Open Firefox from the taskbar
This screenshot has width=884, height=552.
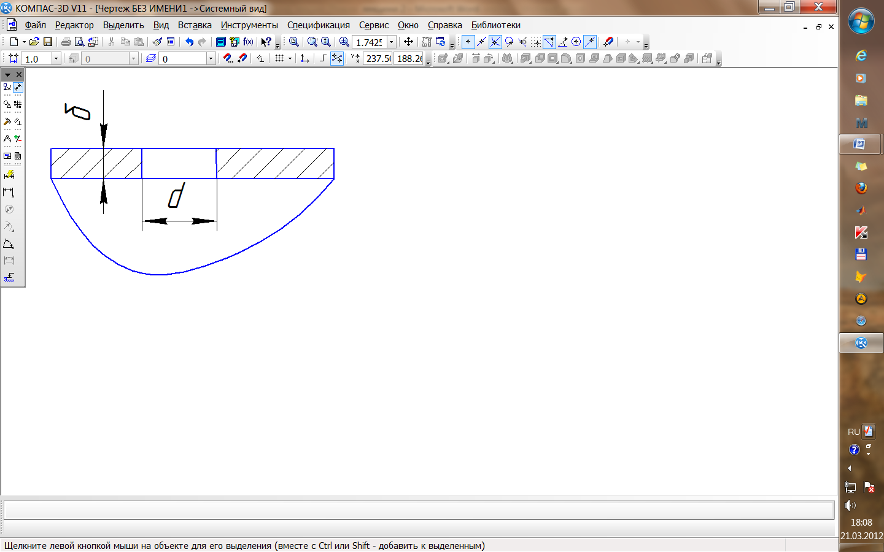coord(861,188)
